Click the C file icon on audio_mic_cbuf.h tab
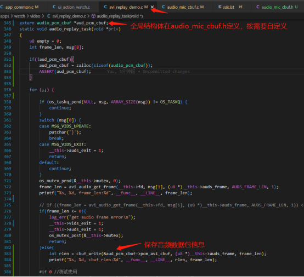 tap(258, 7)
